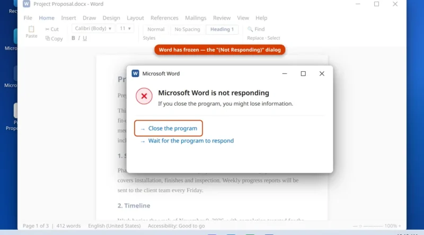Toggle Italic formatting
This screenshot has height=235, width=424.
(x=79, y=38)
